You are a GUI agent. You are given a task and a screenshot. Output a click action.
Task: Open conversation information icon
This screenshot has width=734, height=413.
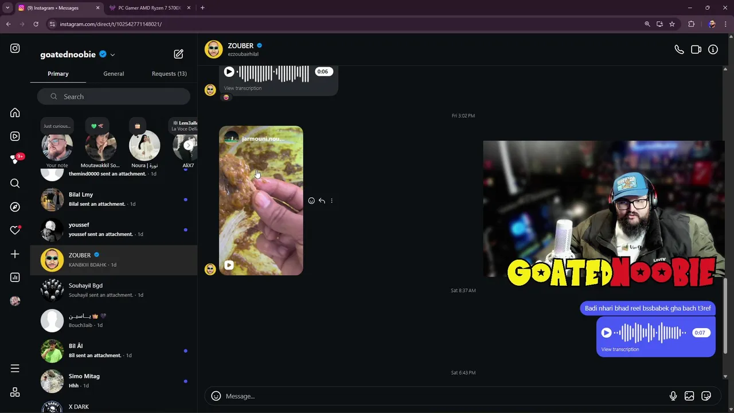click(x=713, y=50)
